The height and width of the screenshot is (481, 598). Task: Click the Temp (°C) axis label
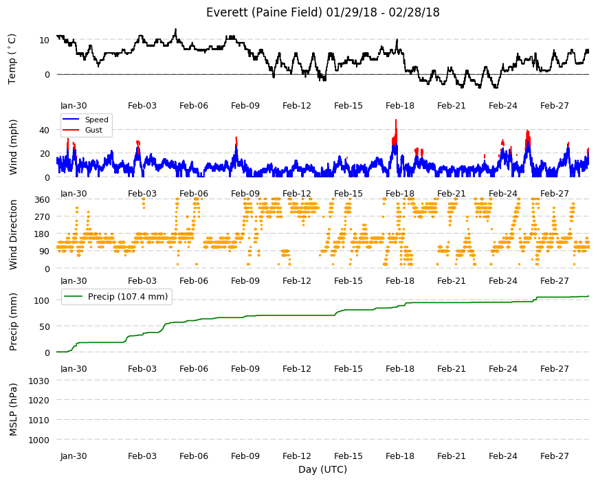click(12, 59)
